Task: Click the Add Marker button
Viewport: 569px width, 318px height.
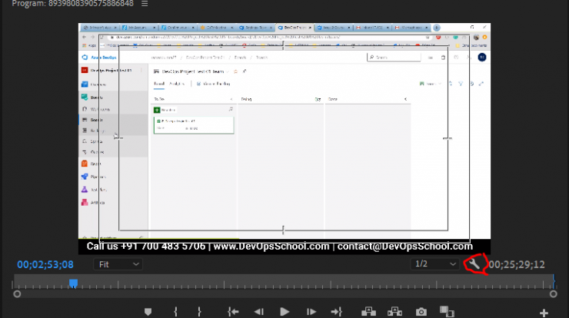Action: tap(148, 312)
